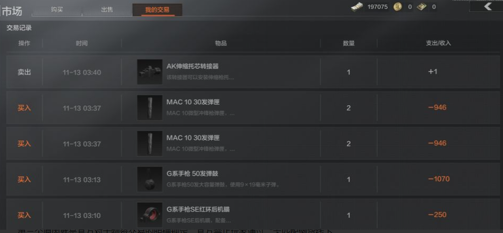Select first MAC 10 30发弹匣 magazine image

click(x=150, y=108)
